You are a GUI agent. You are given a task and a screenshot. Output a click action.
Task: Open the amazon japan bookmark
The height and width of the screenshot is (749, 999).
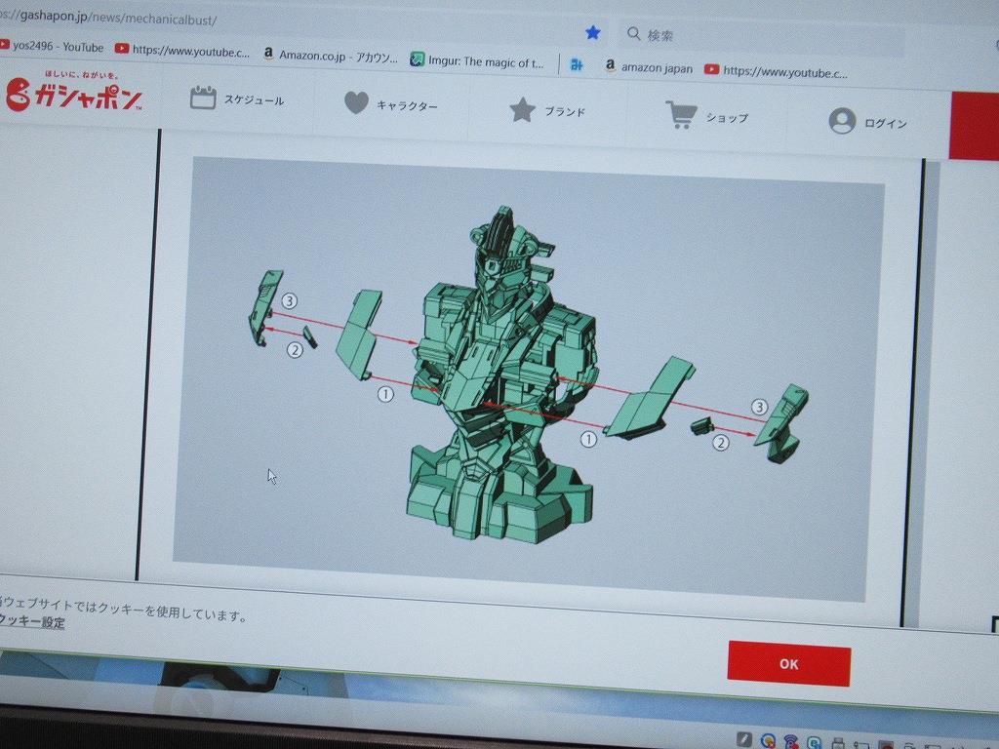tap(649, 67)
